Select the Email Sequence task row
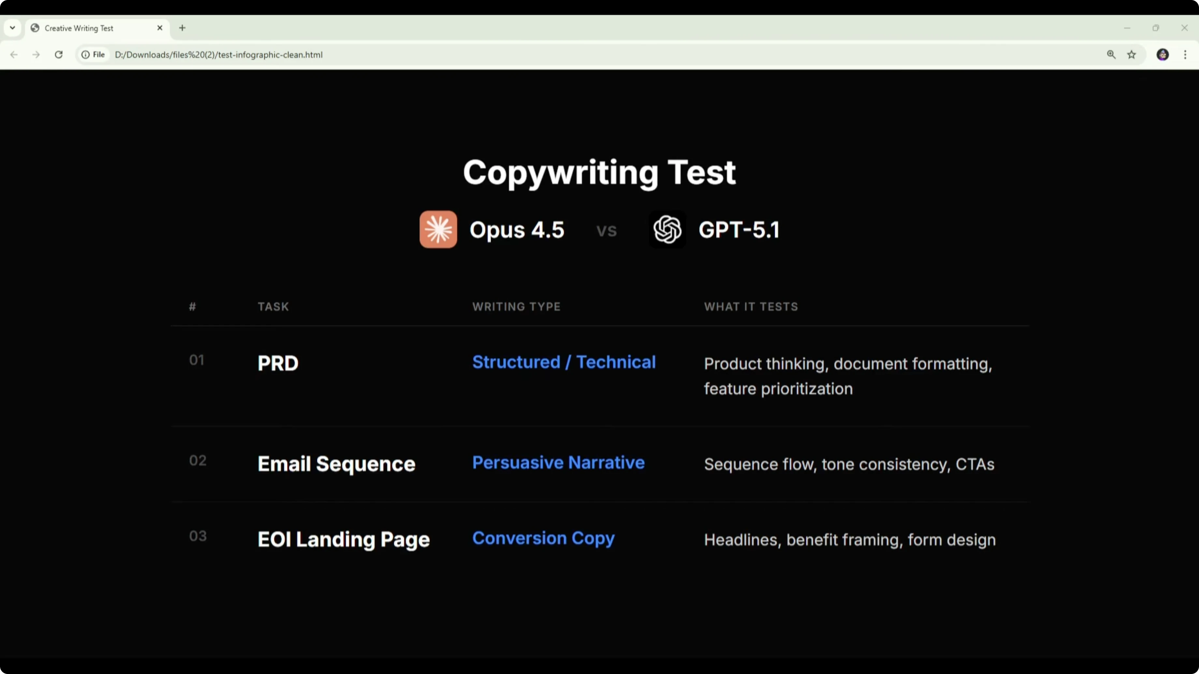The width and height of the screenshot is (1199, 674). 336,464
